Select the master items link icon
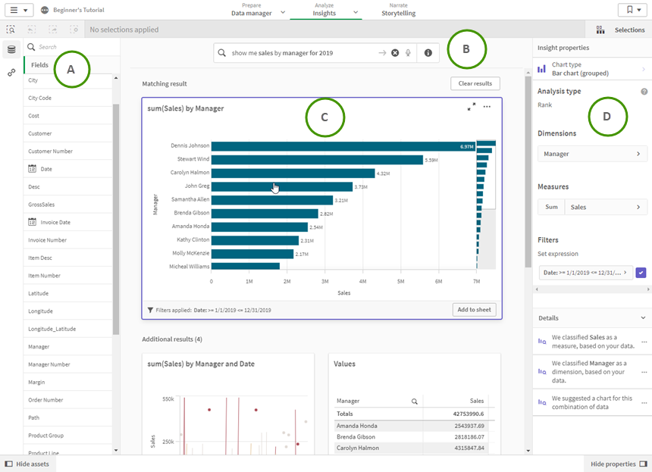 (x=11, y=73)
